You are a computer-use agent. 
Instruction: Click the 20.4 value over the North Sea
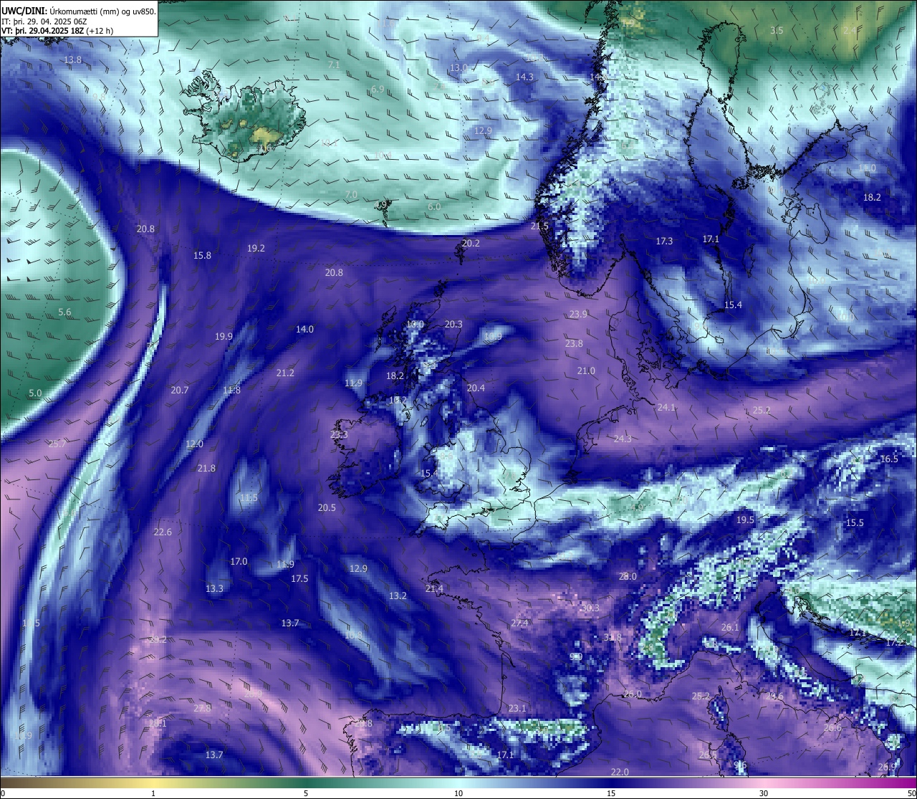coord(476,388)
